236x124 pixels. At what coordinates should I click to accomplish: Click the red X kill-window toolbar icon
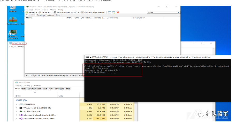point(118,12)
